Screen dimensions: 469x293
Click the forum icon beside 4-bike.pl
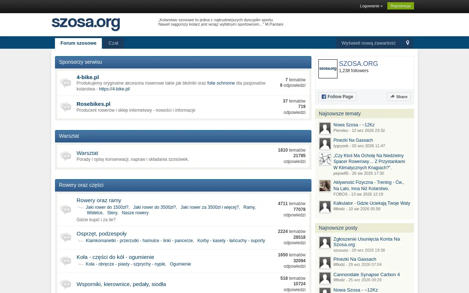coord(66,83)
